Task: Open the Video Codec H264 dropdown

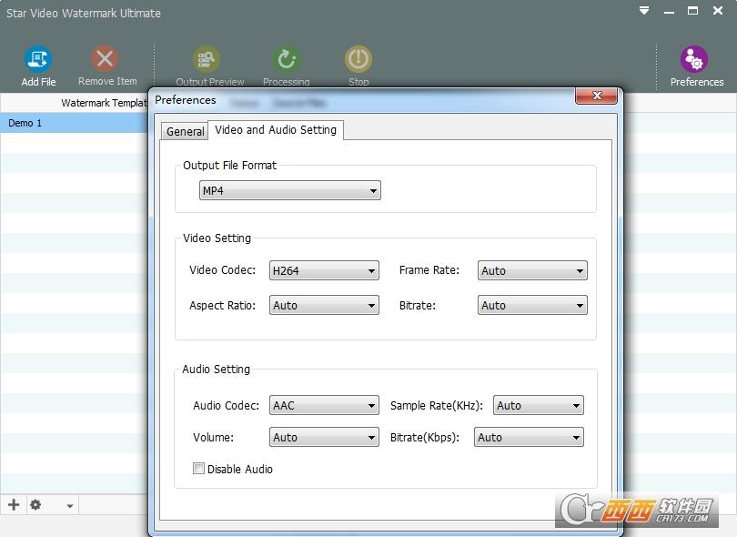Action: click(324, 270)
